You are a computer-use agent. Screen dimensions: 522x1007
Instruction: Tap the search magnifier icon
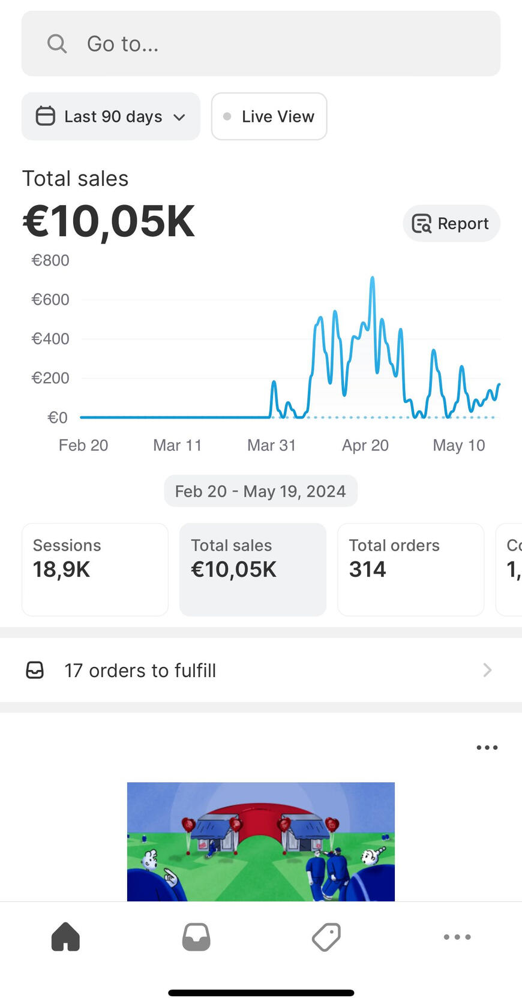(57, 44)
